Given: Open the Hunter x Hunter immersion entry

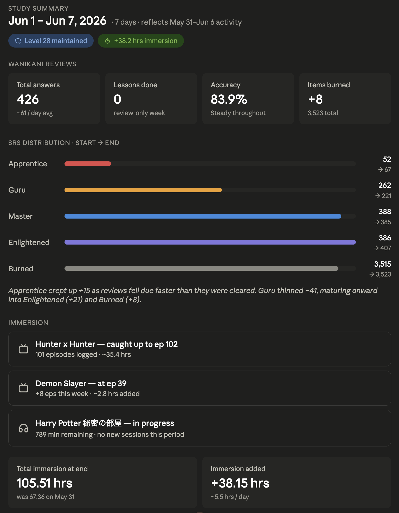Looking at the screenshot, I should coord(200,349).
